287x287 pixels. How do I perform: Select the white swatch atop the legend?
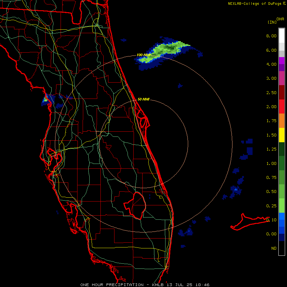pyautogui.click(x=282, y=36)
